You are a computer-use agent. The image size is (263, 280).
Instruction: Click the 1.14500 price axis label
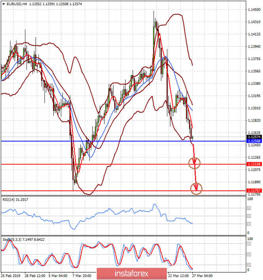click(x=253, y=9)
